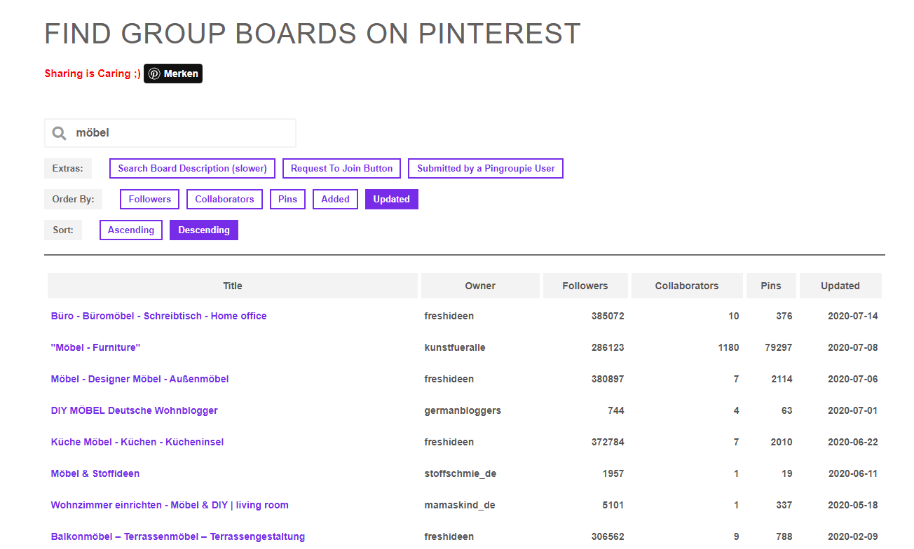The image size is (914, 549).
Task: Enable the Request To Join Button filter
Action: [342, 168]
